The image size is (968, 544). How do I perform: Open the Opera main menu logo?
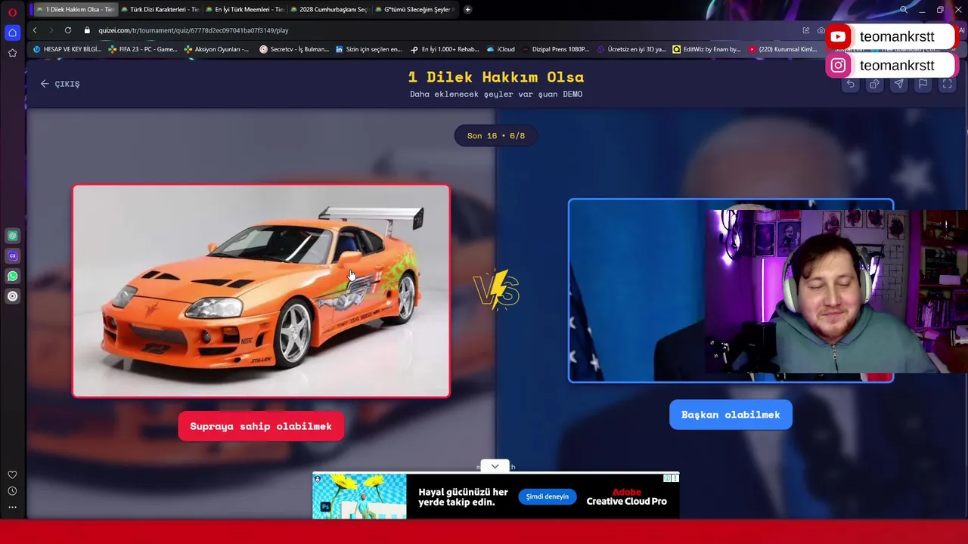point(12,12)
